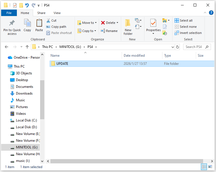Click Select all in ribbon
216x172 pixels.
point(183,20)
